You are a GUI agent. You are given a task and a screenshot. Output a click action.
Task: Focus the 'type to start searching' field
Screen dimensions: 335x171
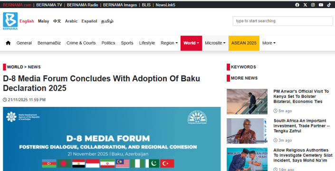point(283,21)
